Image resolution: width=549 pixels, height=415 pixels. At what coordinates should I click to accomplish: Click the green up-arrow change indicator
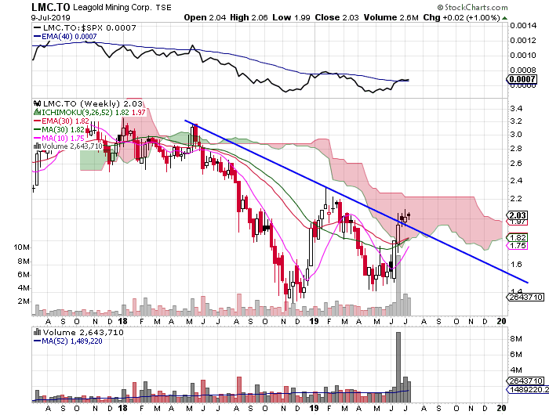[504, 18]
